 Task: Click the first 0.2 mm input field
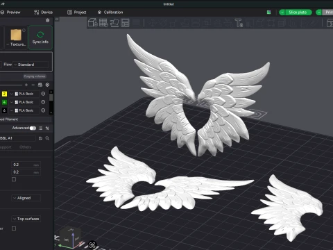(x=26, y=165)
